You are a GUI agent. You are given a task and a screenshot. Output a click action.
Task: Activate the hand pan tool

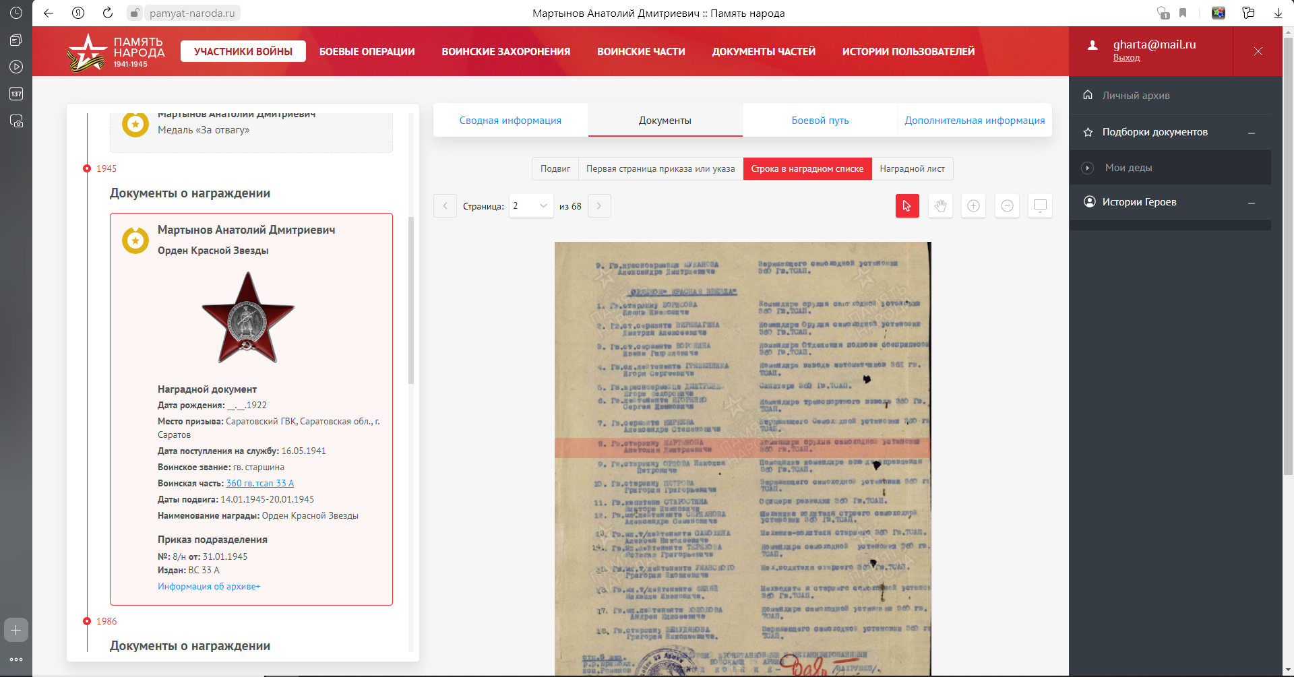pos(940,206)
